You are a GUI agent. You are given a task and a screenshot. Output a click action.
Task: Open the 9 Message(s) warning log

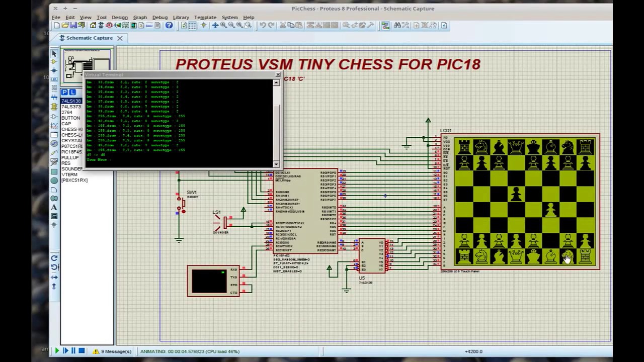point(112,351)
